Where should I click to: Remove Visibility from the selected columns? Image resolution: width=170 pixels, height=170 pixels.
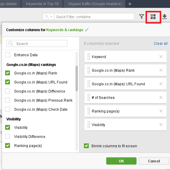tap(161, 125)
